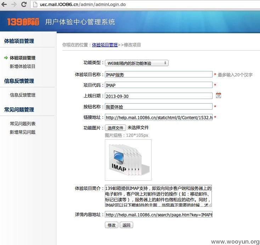The width and height of the screenshot is (260, 245).
Task: Click the IMAP feature image thumbnail
Action: pyautogui.click(x=128, y=160)
